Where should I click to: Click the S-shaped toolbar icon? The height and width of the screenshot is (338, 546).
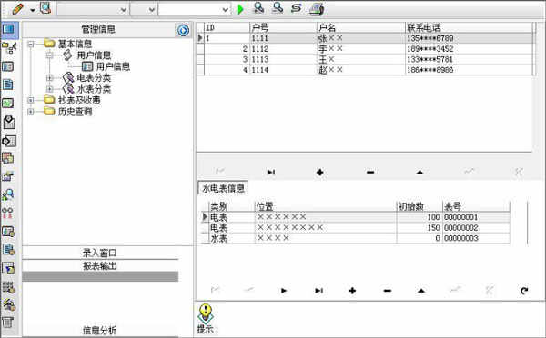click(297, 8)
